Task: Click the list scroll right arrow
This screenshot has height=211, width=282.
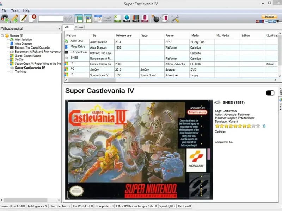Action: pyautogui.click(x=276, y=81)
